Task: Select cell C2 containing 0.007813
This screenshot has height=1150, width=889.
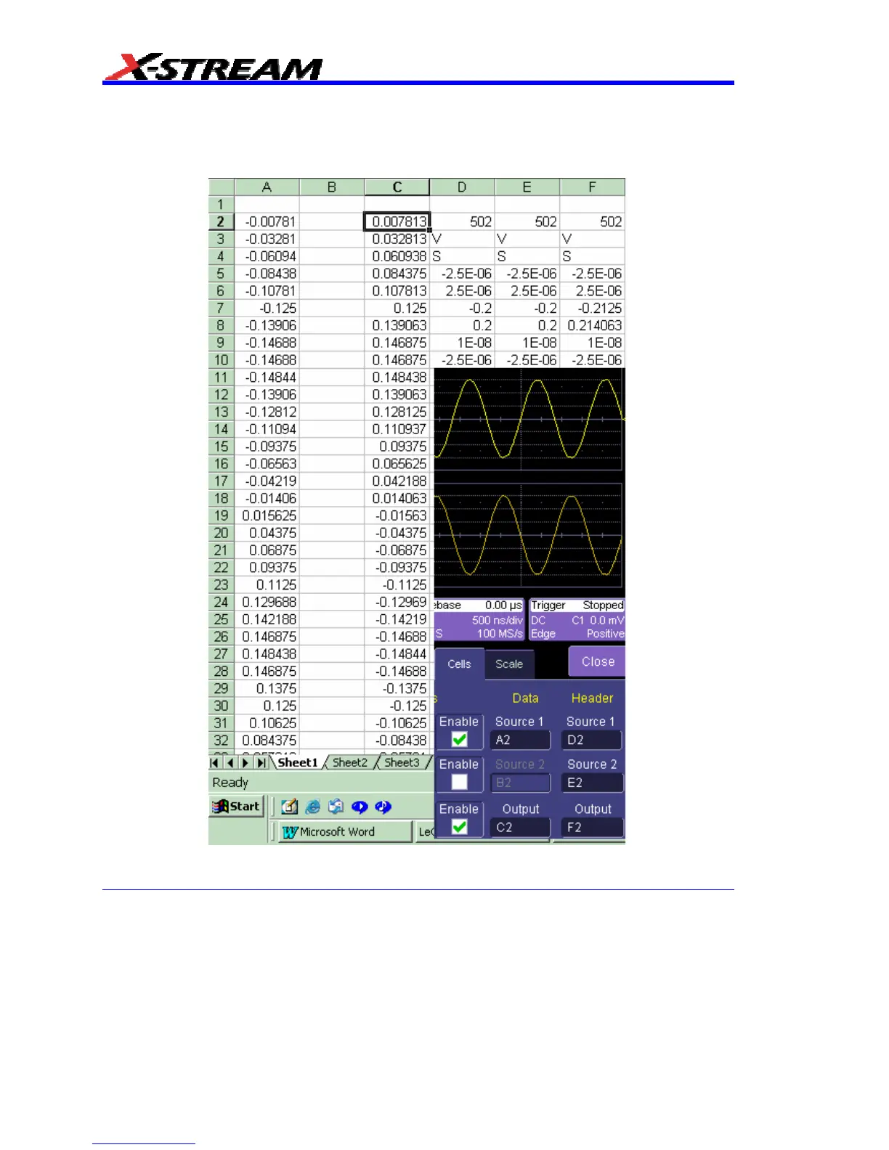Action: (x=397, y=222)
